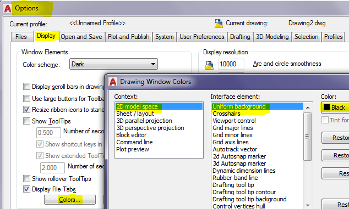Screen dimensions: 349x209
Task: Select the Display tab
Action: pyautogui.click(x=46, y=36)
